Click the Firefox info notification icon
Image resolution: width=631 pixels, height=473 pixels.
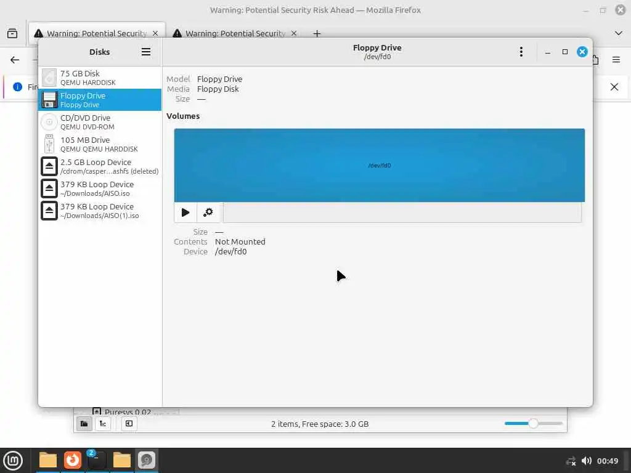(x=17, y=87)
